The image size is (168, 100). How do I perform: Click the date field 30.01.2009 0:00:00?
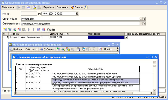[x=59, y=14]
